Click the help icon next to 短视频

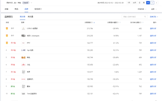41,9
